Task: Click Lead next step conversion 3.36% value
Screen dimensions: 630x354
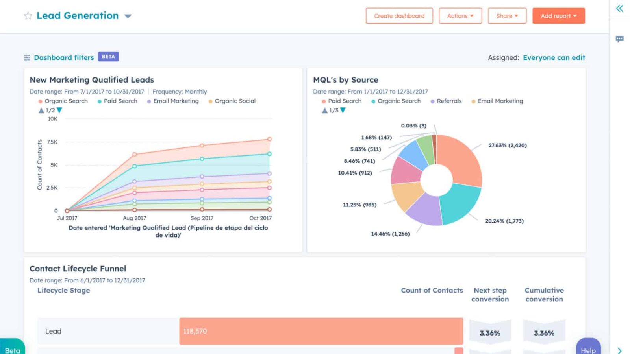Action: (490, 333)
